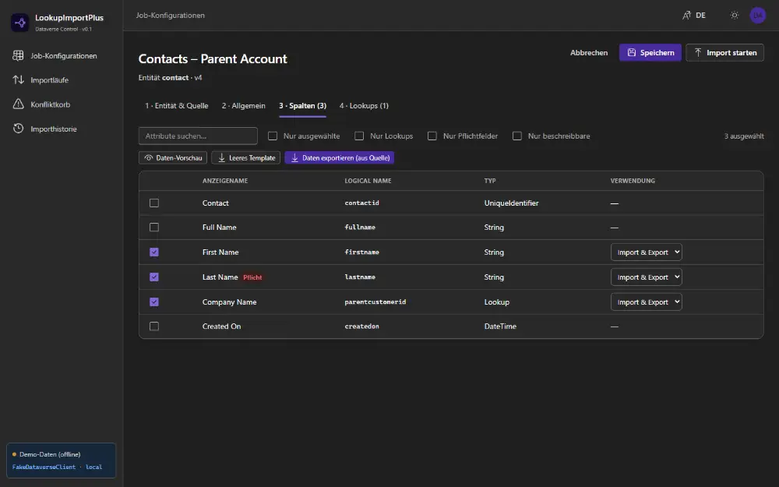Enable the Nur beschreibbare filter checkbox

[517, 136]
